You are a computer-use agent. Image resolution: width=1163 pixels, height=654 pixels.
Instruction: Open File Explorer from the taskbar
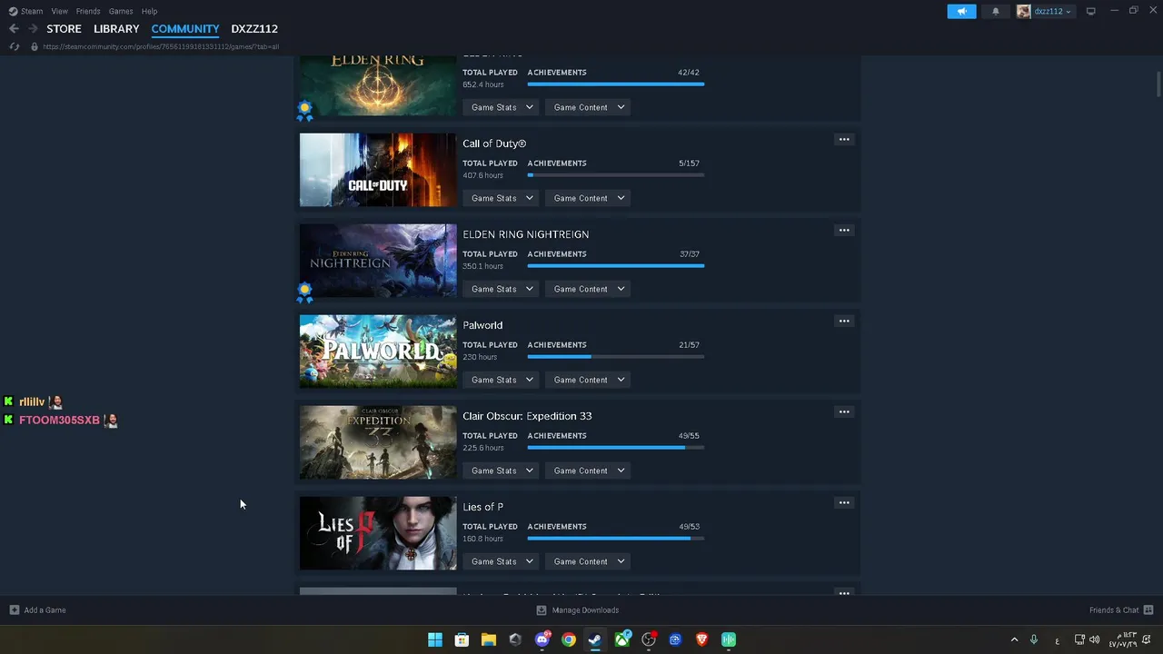coord(488,639)
